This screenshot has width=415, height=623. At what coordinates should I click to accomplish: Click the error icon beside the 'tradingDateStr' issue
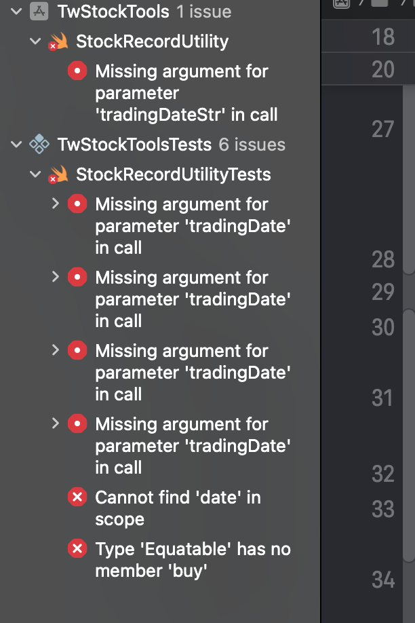pos(77,71)
